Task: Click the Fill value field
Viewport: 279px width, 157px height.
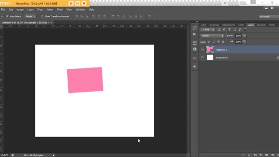Action: tap(238, 42)
